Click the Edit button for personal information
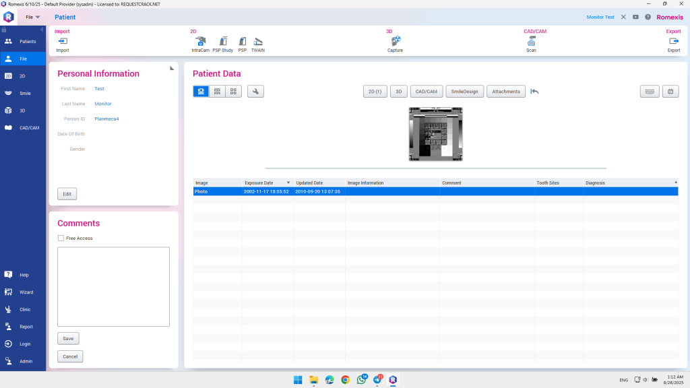Viewport: 690px width, 388px height. [67, 194]
